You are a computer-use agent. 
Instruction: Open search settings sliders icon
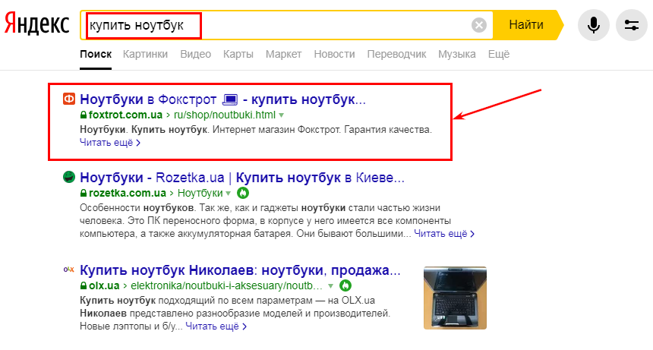coord(632,25)
